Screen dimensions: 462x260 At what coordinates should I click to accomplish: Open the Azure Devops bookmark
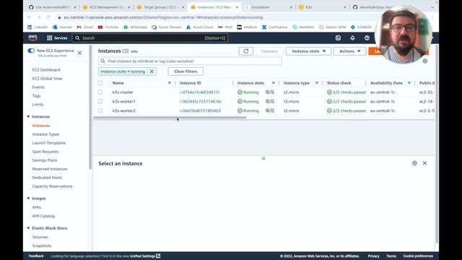[x=167, y=27]
